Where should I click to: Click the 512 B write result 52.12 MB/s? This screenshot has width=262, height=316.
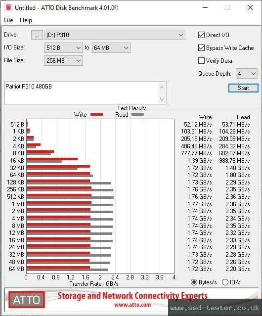[198, 124]
